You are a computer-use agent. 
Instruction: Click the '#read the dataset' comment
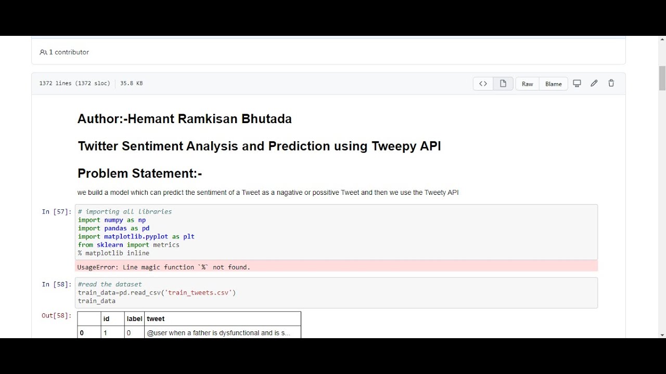[110, 284]
